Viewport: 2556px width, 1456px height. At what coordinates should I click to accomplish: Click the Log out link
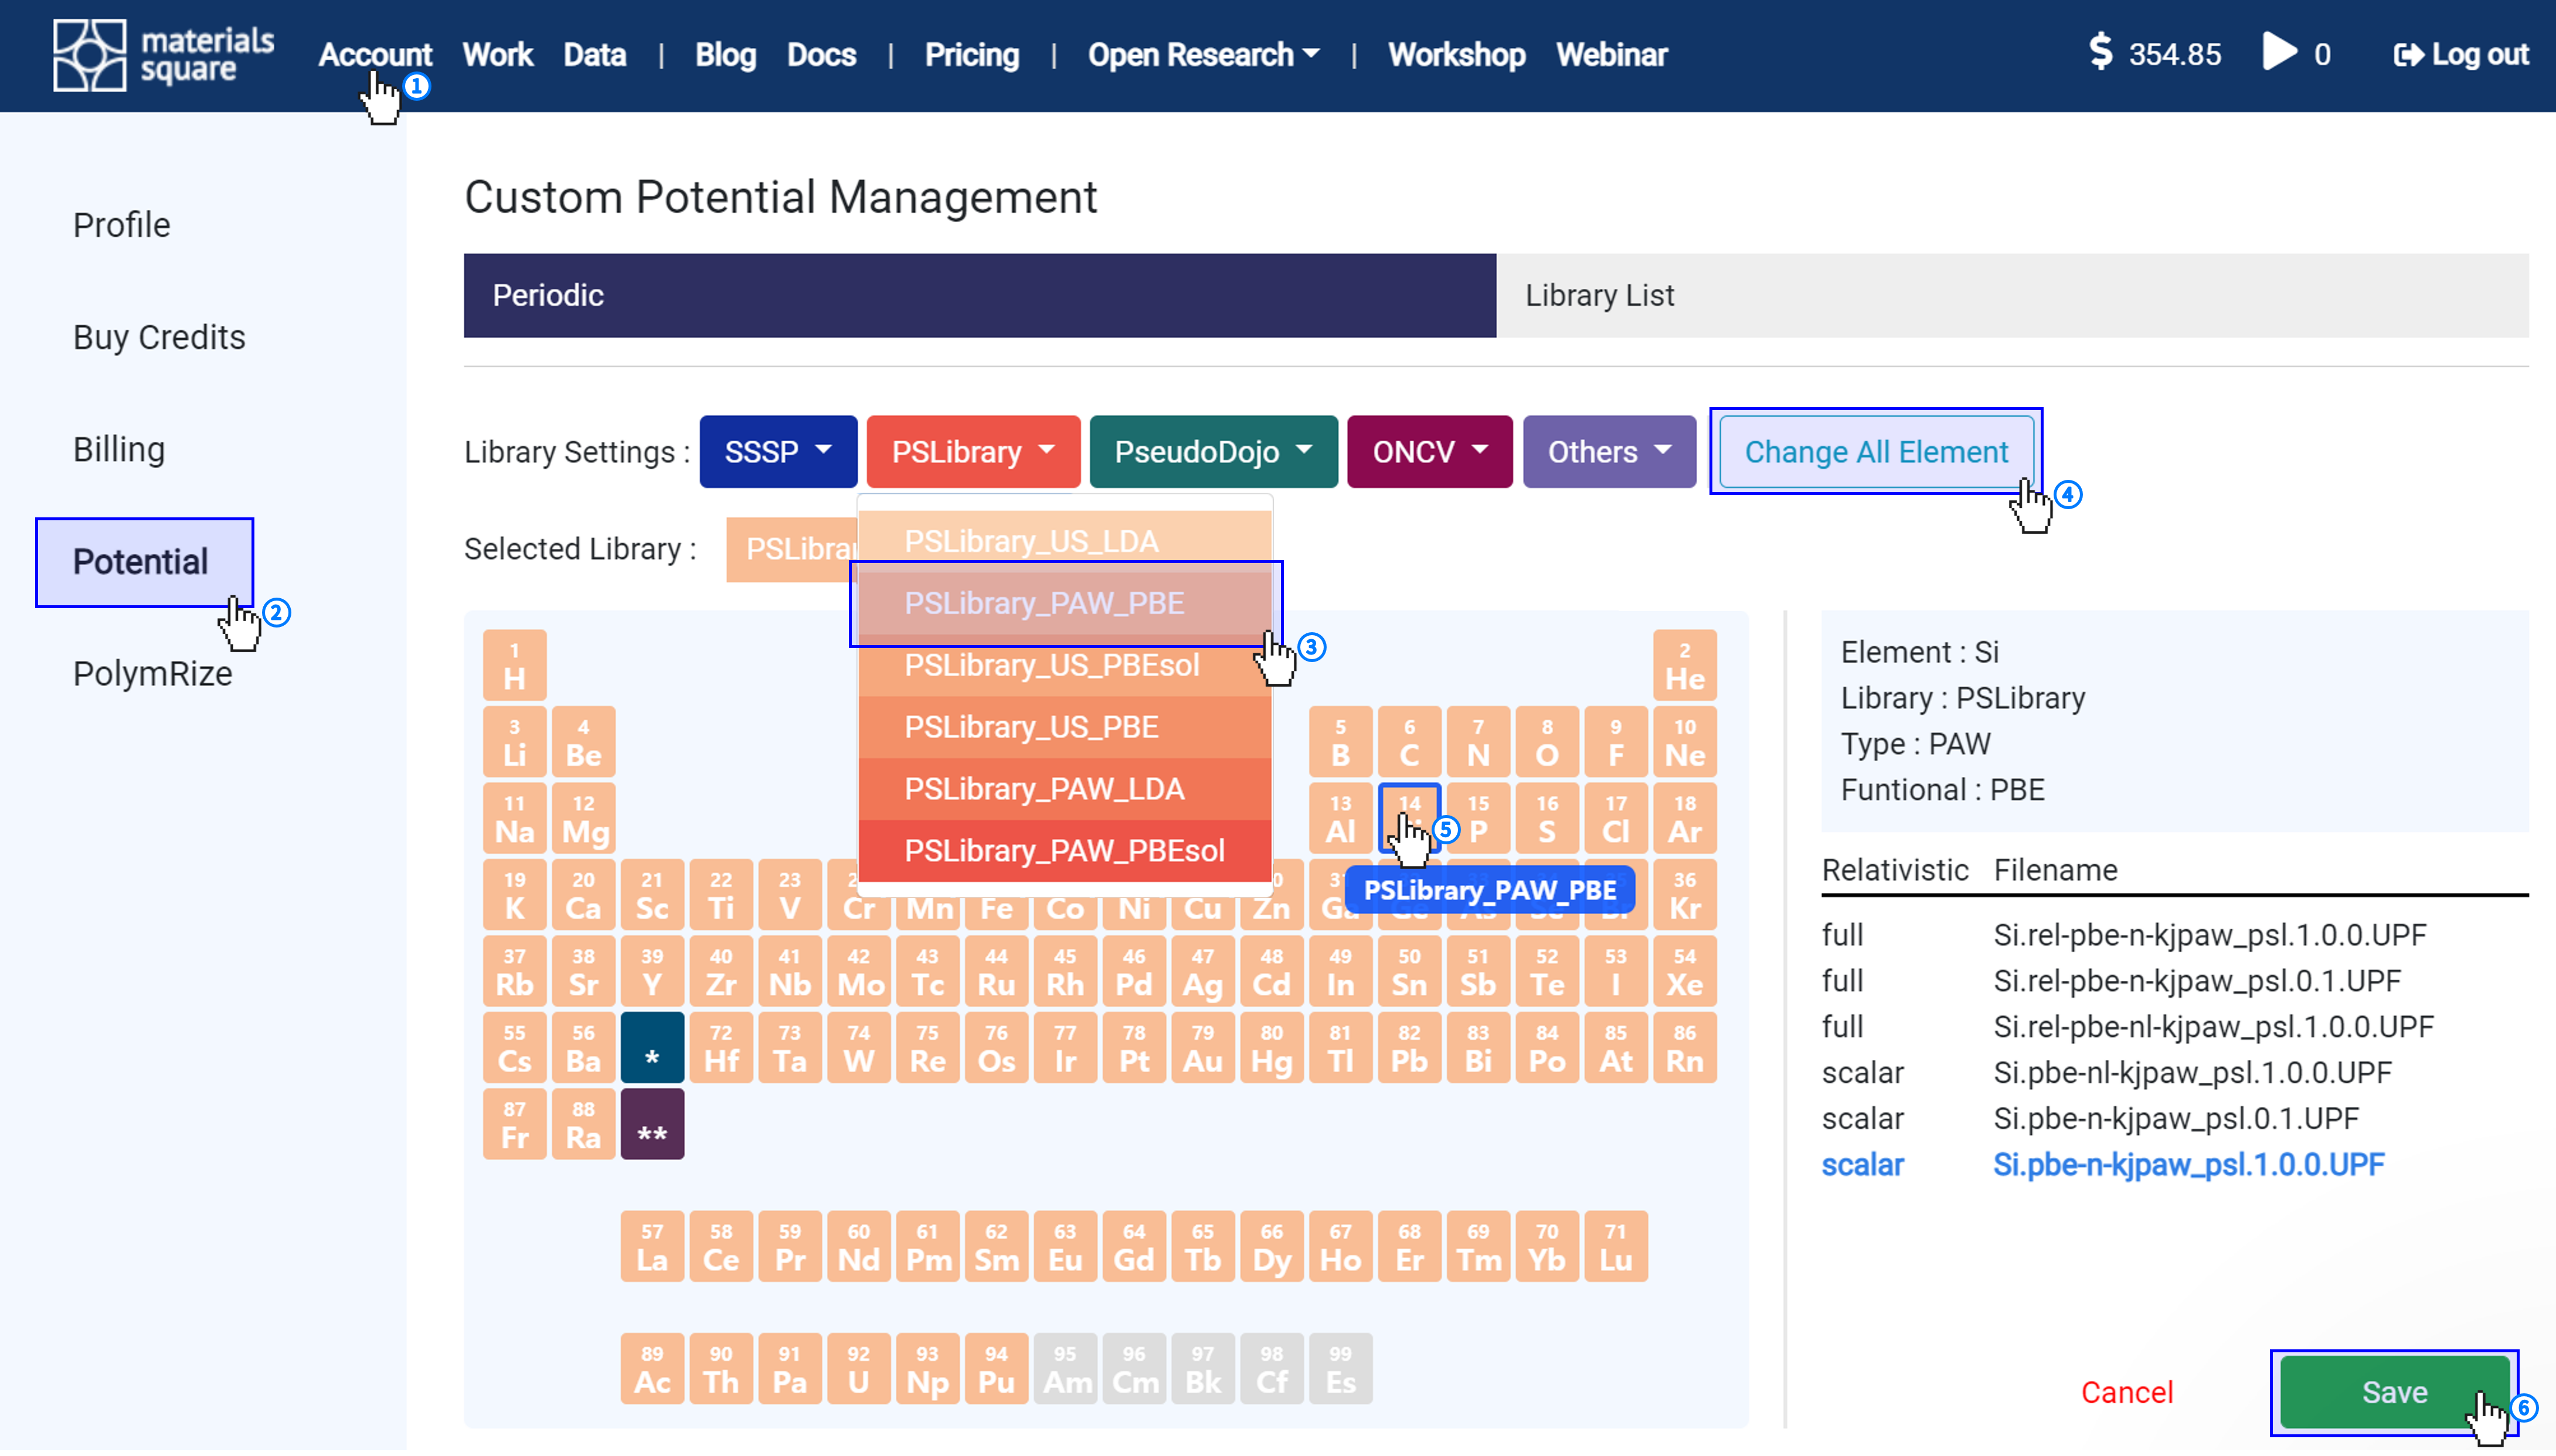[2460, 54]
